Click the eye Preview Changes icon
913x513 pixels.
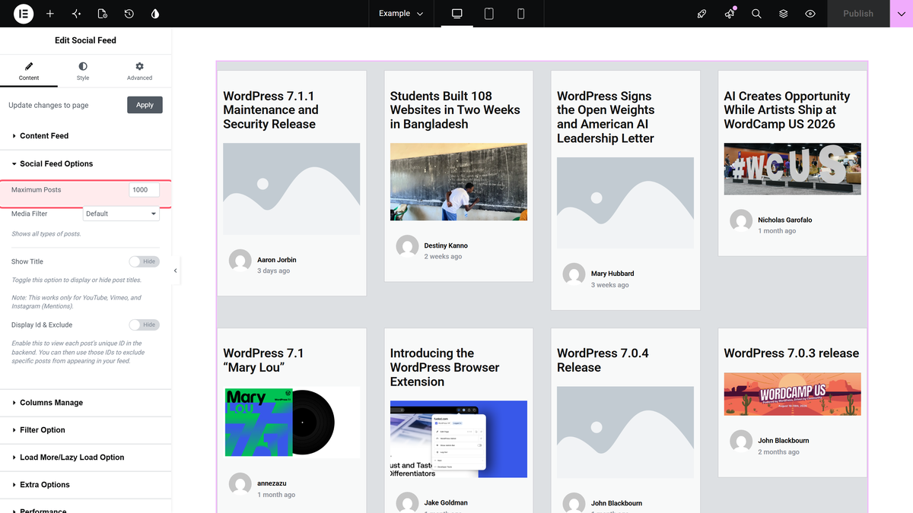[x=810, y=14]
